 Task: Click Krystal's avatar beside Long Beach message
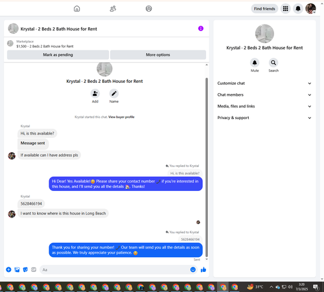pyautogui.click(x=12, y=214)
